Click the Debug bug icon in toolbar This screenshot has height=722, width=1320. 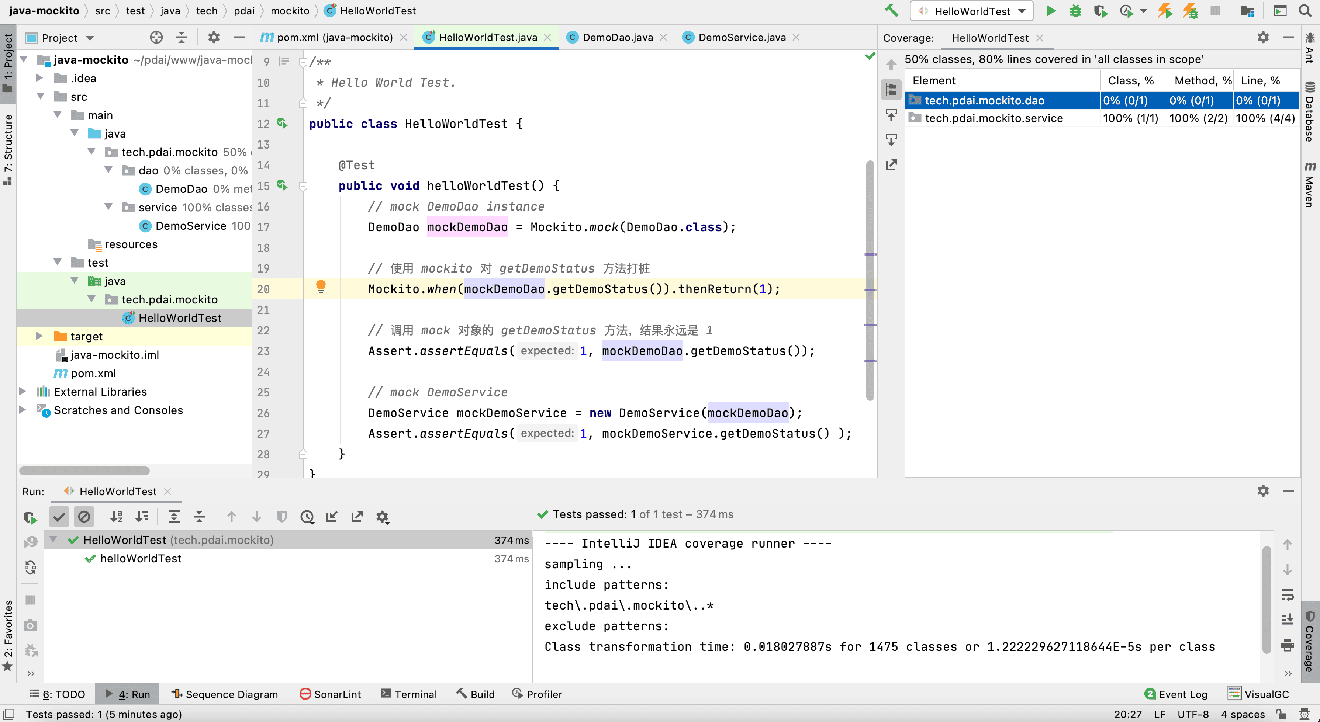click(1075, 11)
